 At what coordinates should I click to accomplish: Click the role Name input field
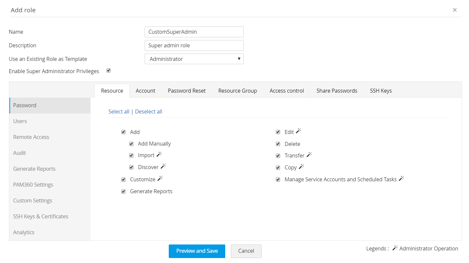click(x=194, y=32)
